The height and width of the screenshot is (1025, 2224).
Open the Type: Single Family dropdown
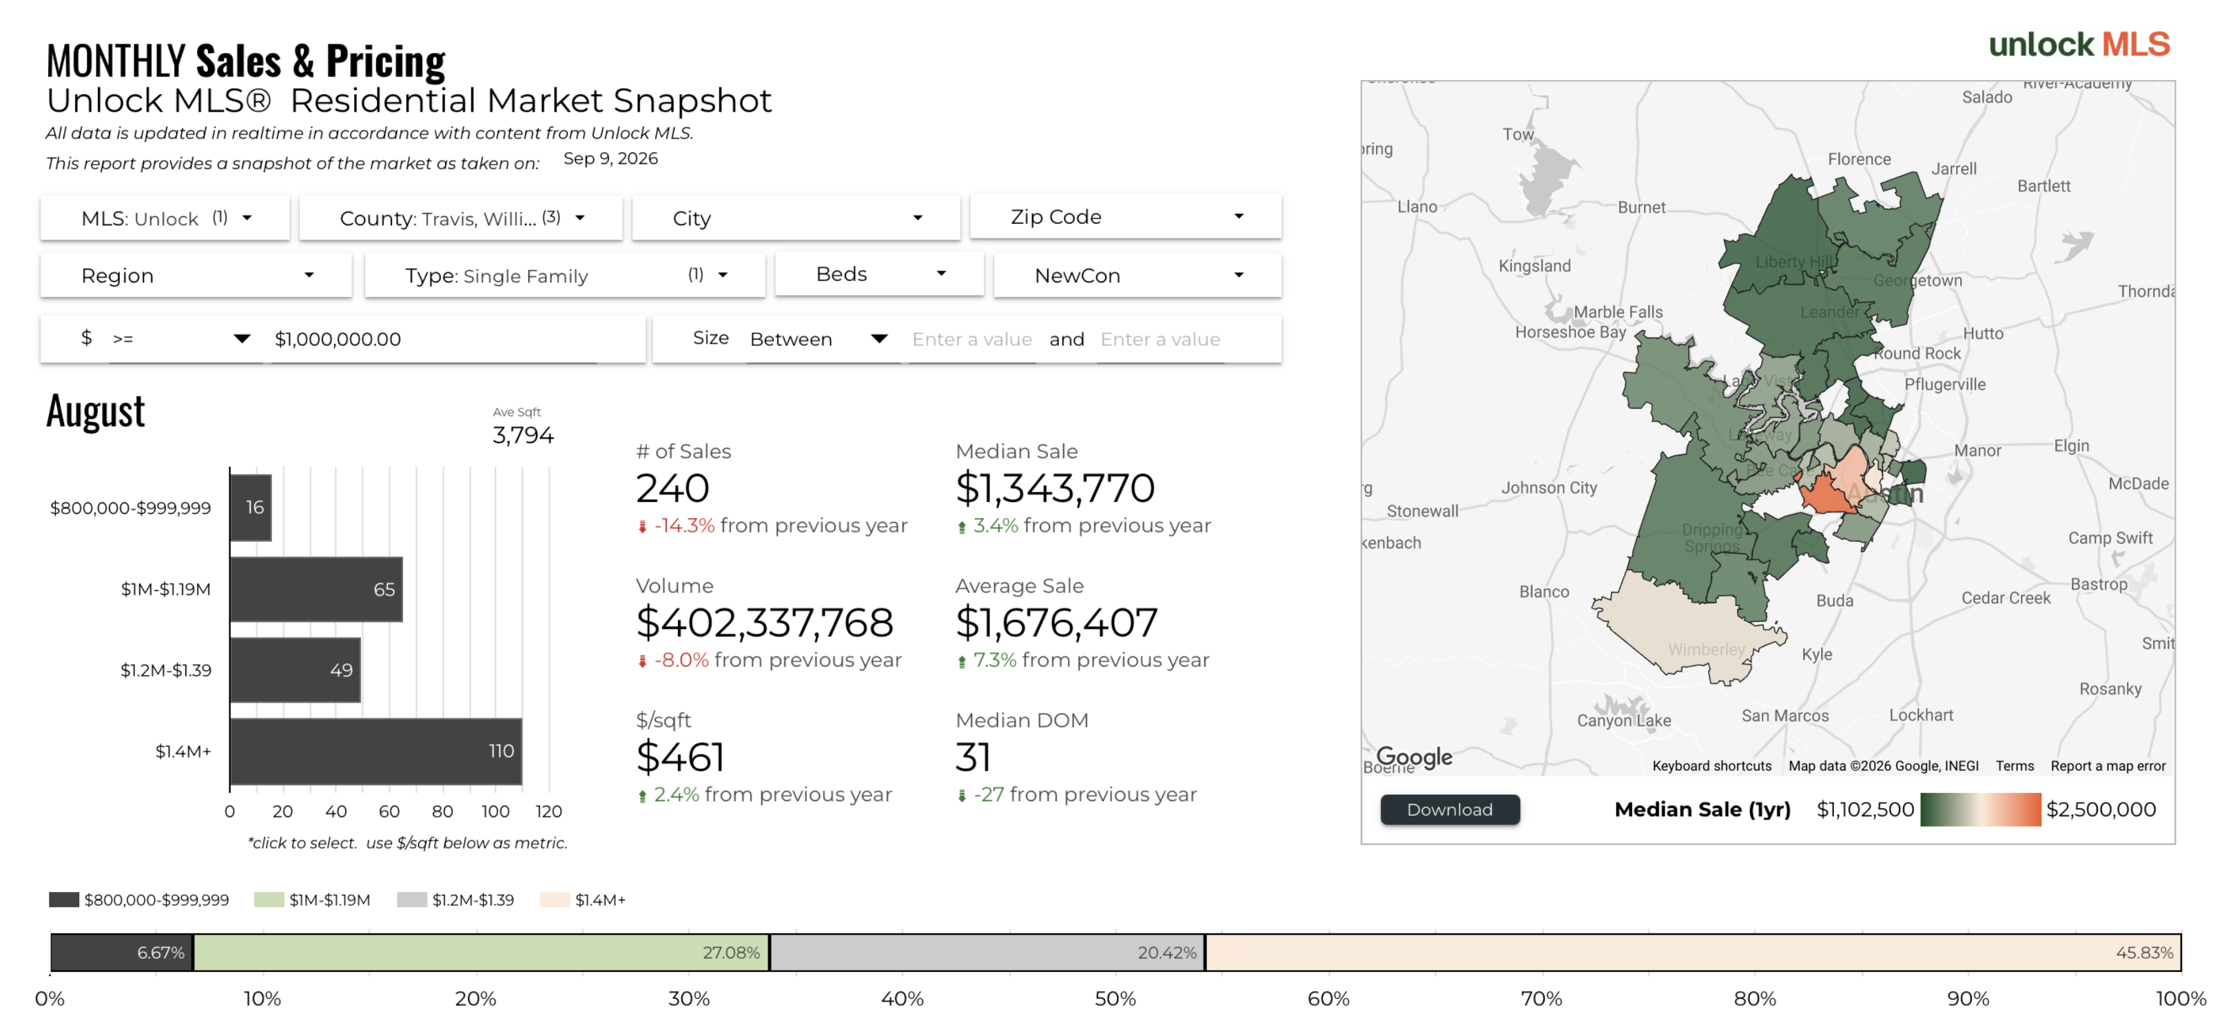click(565, 276)
